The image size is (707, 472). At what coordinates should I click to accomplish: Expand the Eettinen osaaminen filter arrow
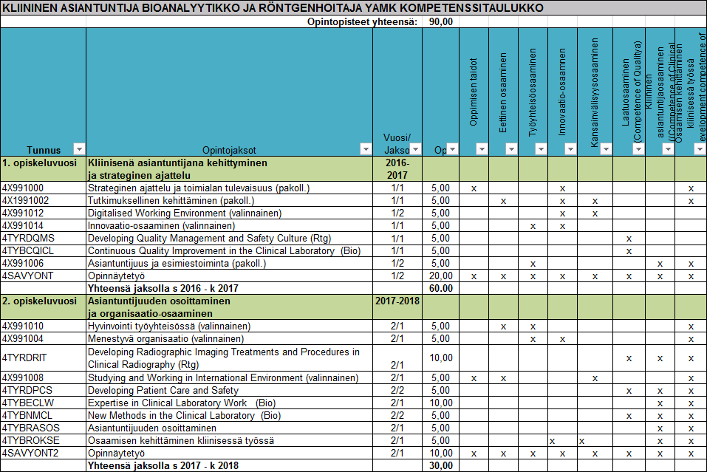pyautogui.click(x=510, y=149)
